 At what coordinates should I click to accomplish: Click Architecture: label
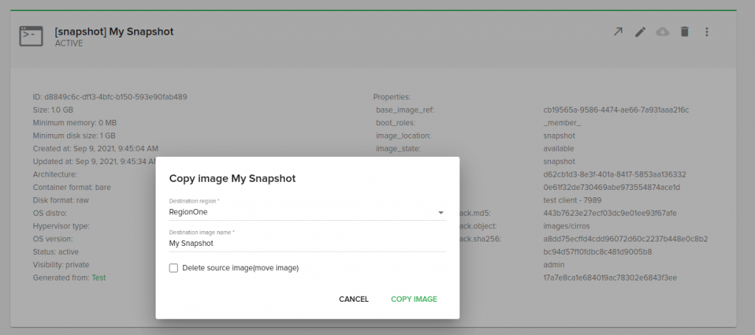coord(55,174)
